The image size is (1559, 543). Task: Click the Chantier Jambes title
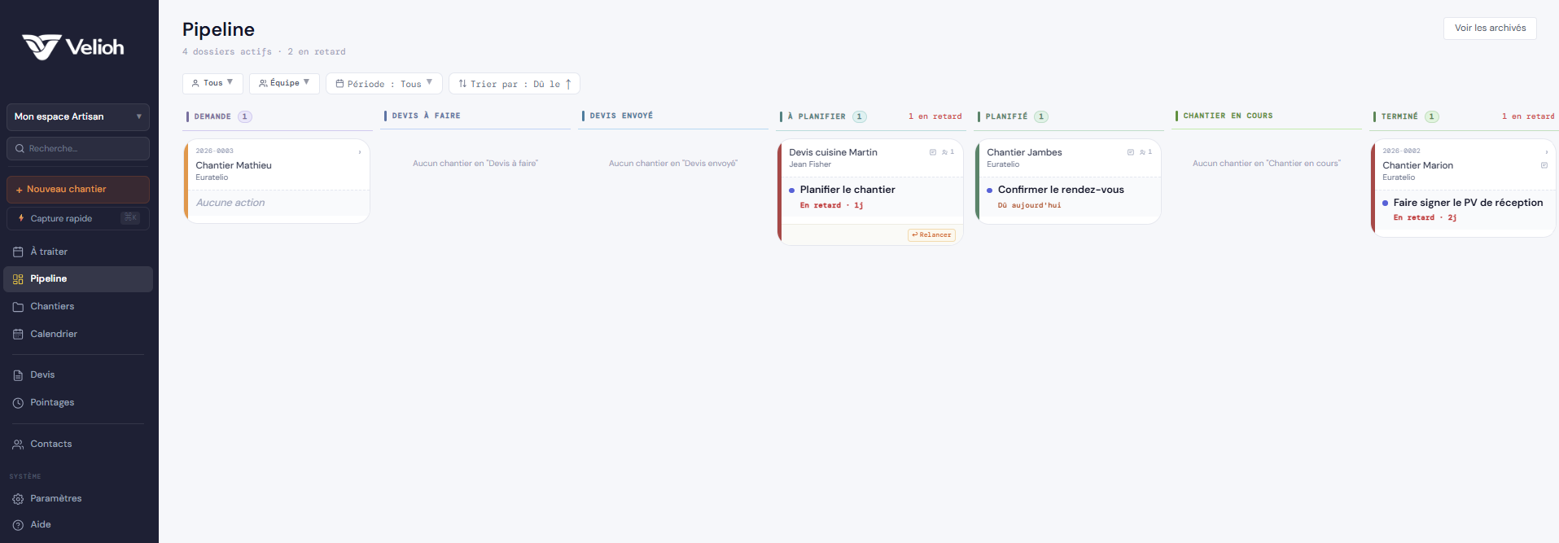point(1024,152)
